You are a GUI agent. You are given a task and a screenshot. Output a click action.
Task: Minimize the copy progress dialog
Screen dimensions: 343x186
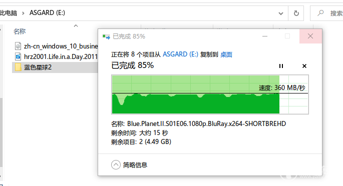click(265, 36)
